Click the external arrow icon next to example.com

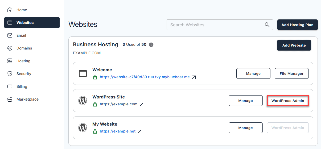pos(142,104)
